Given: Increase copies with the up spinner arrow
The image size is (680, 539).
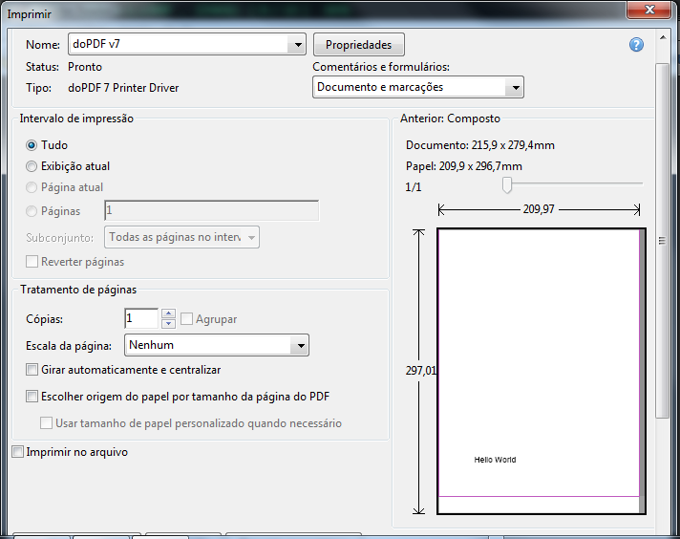Looking at the screenshot, I should tap(168, 313).
